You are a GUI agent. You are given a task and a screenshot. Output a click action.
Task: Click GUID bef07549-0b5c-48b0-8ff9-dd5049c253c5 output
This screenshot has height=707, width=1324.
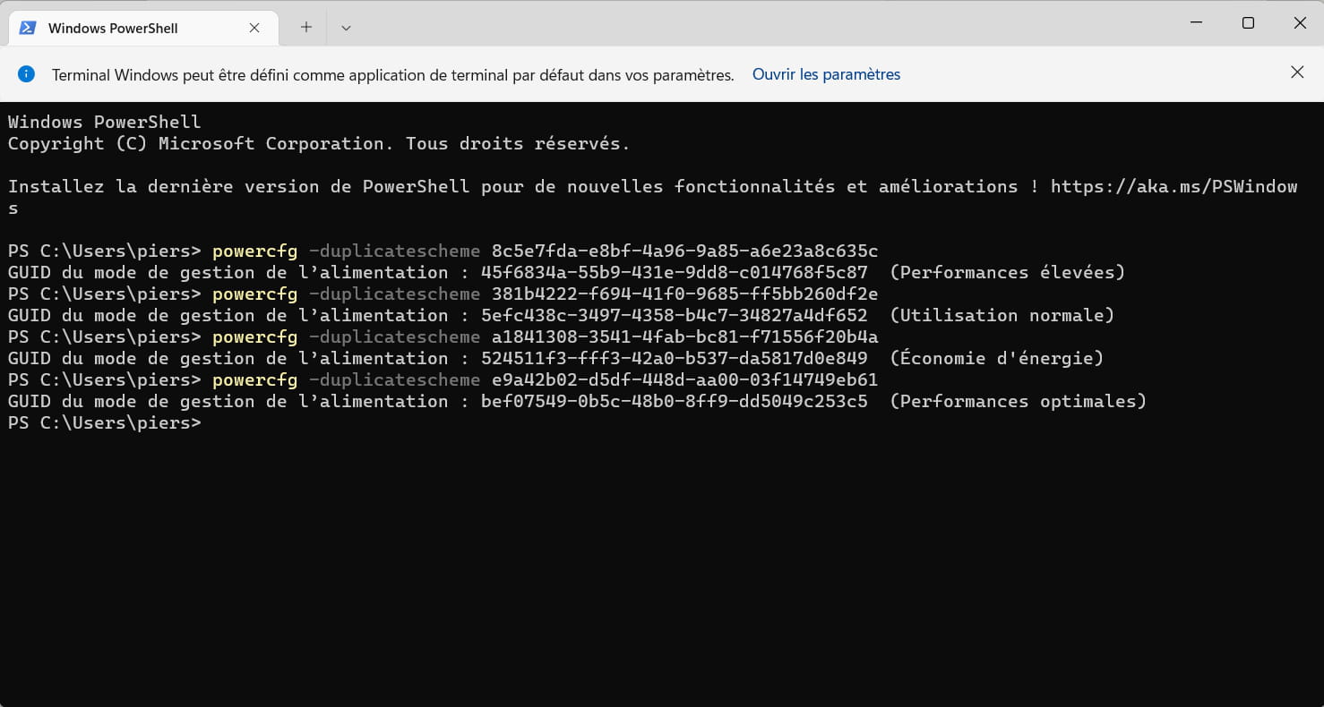(x=675, y=401)
